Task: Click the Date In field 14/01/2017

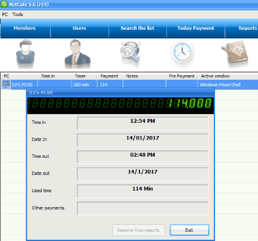Action: tap(143, 140)
